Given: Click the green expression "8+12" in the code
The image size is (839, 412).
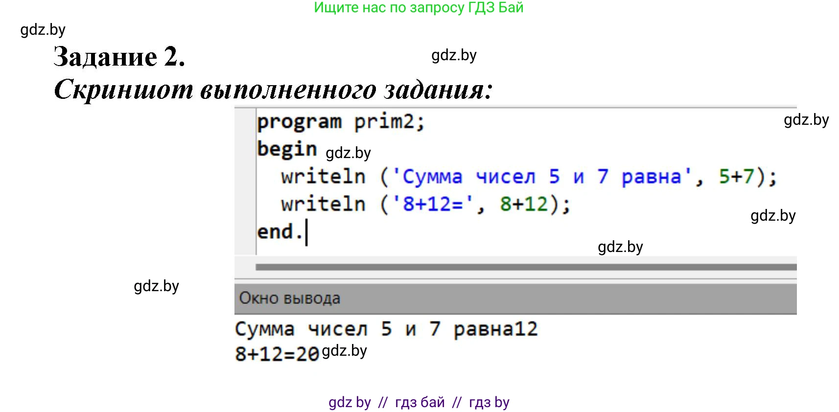Looking at the screenshot, I should click(x=524, y=204).
